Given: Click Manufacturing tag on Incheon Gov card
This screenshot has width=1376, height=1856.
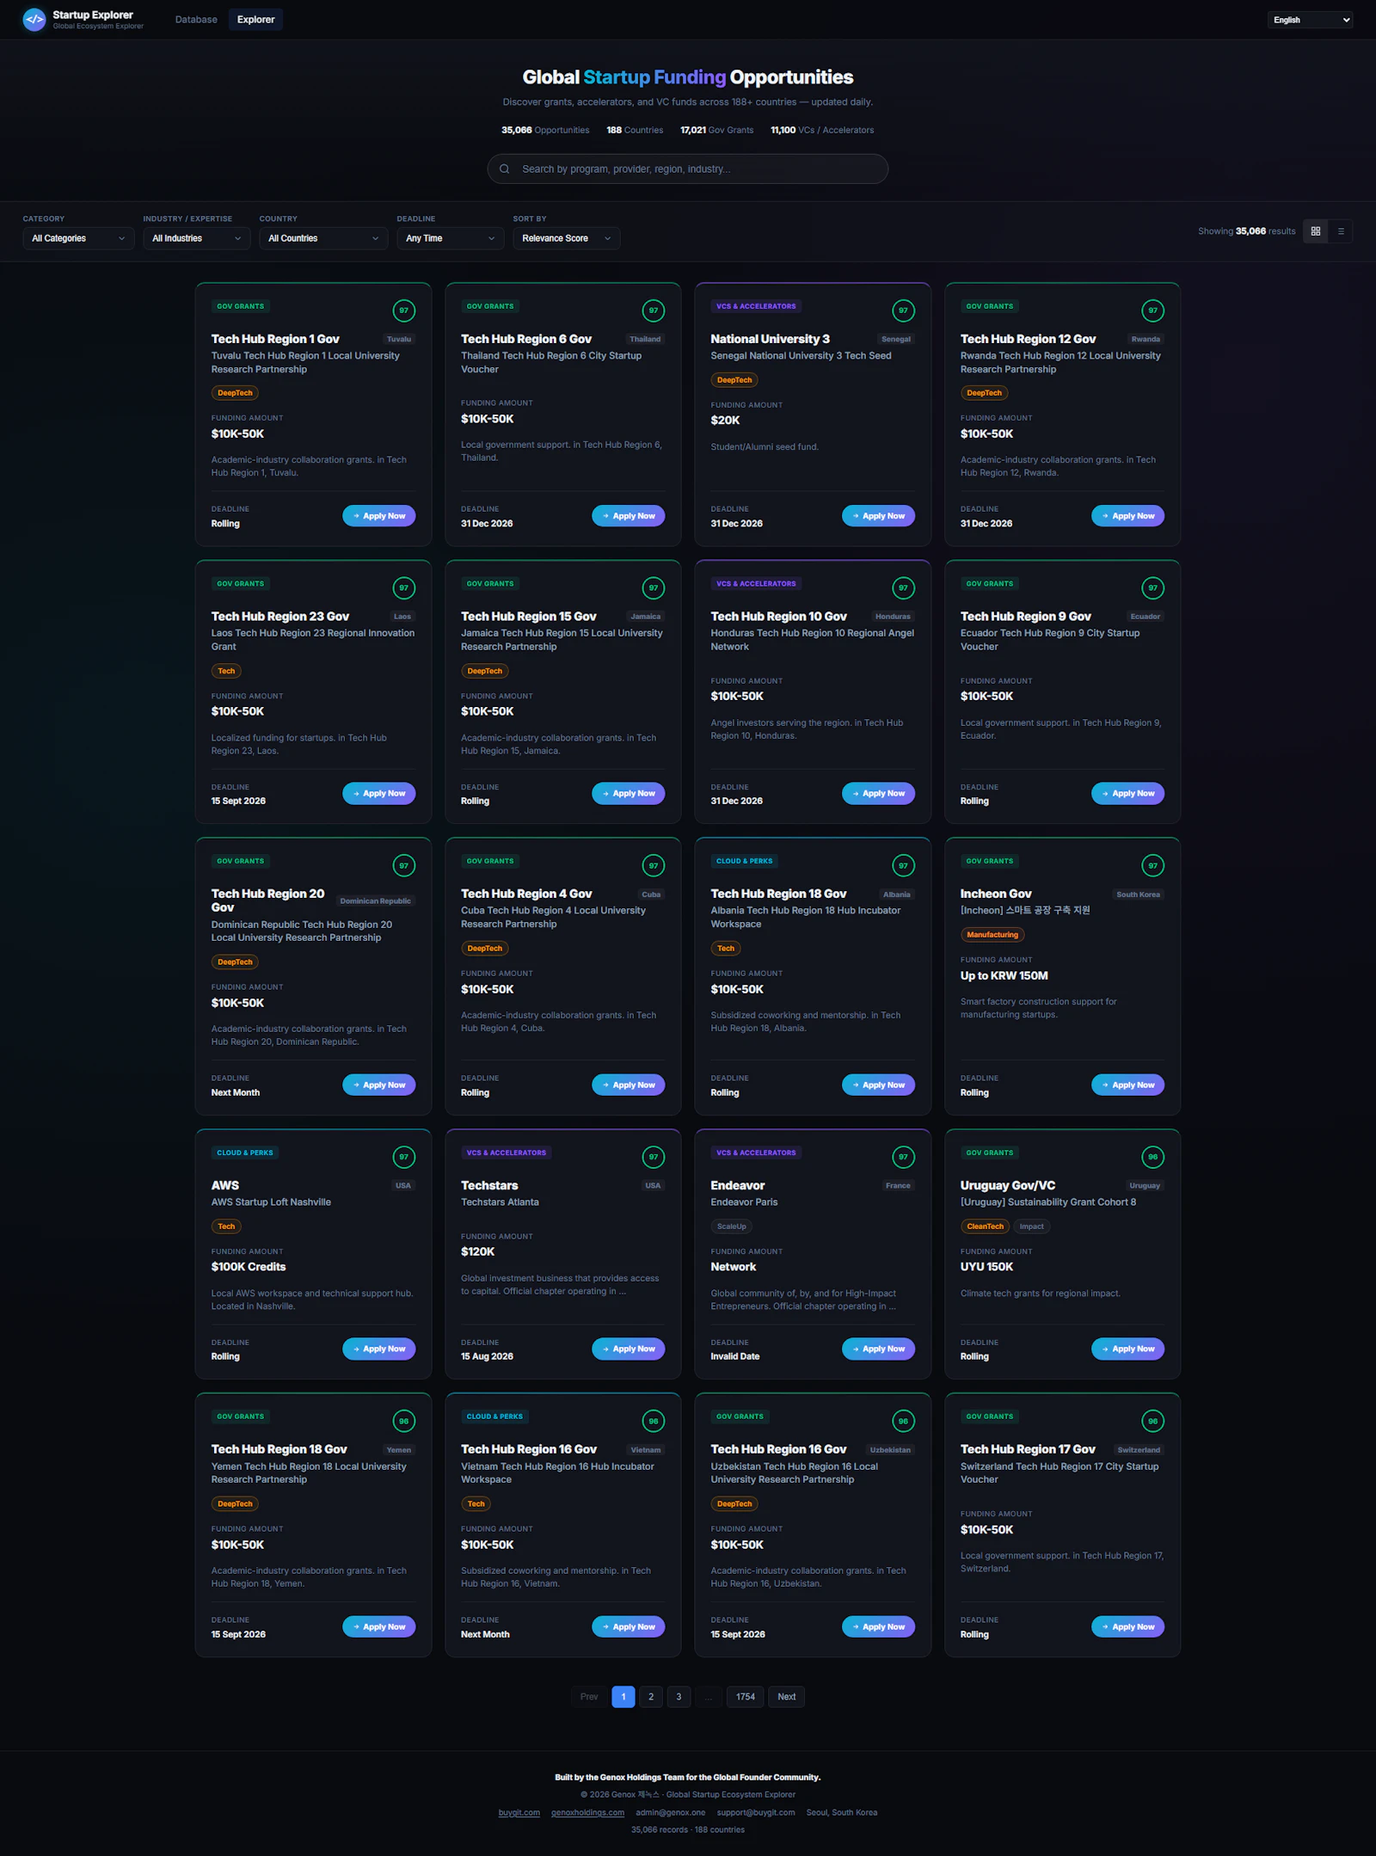Looking at the screenshot, I should click(x=992, y=935).
